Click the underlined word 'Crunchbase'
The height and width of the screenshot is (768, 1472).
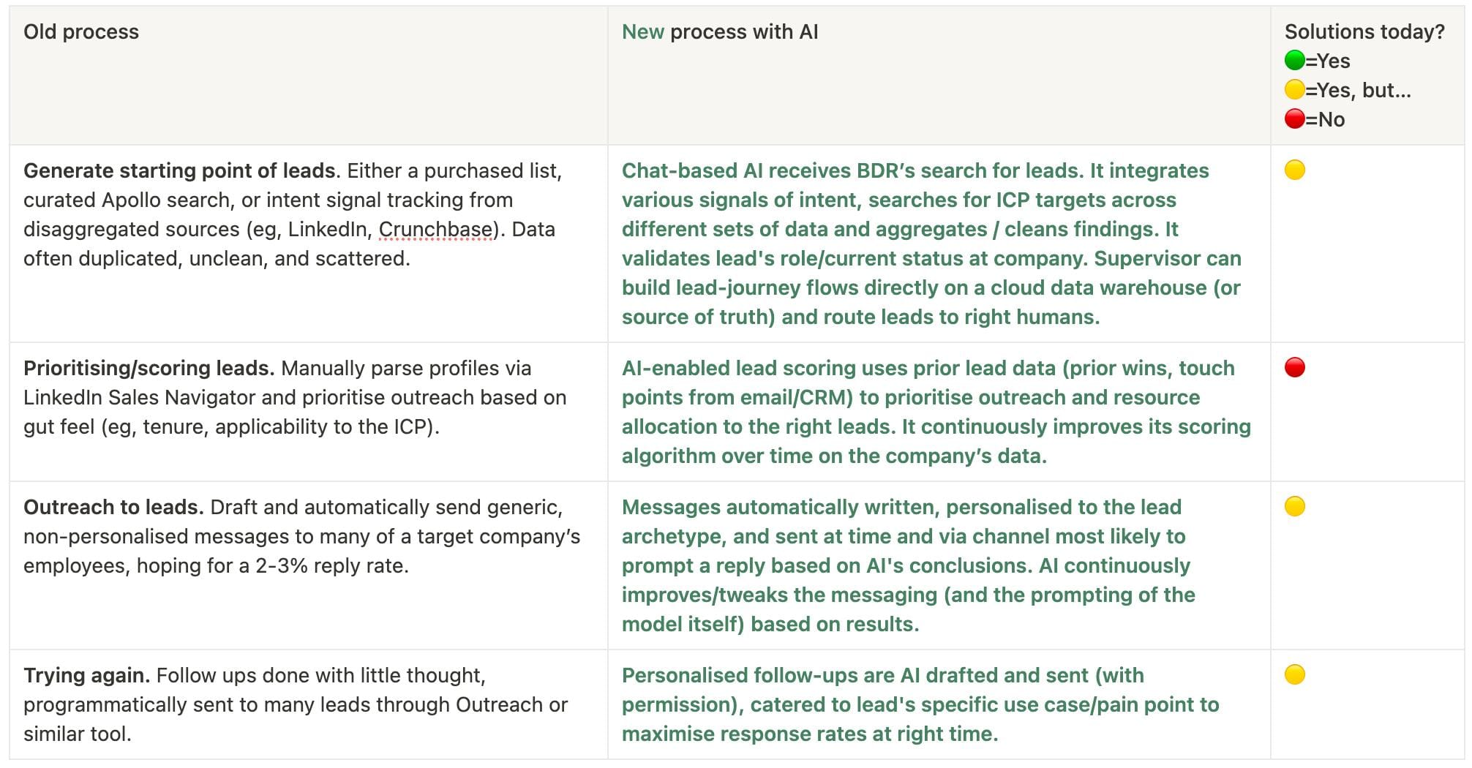(436, 230)
